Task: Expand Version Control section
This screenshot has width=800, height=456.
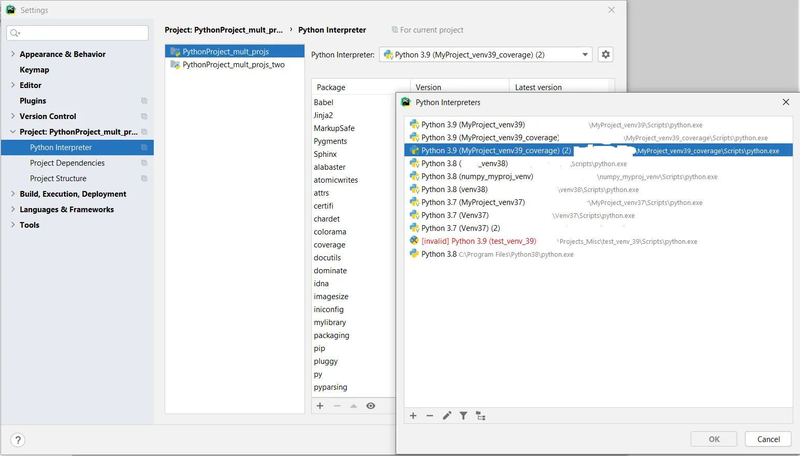Action: (13, 116)
